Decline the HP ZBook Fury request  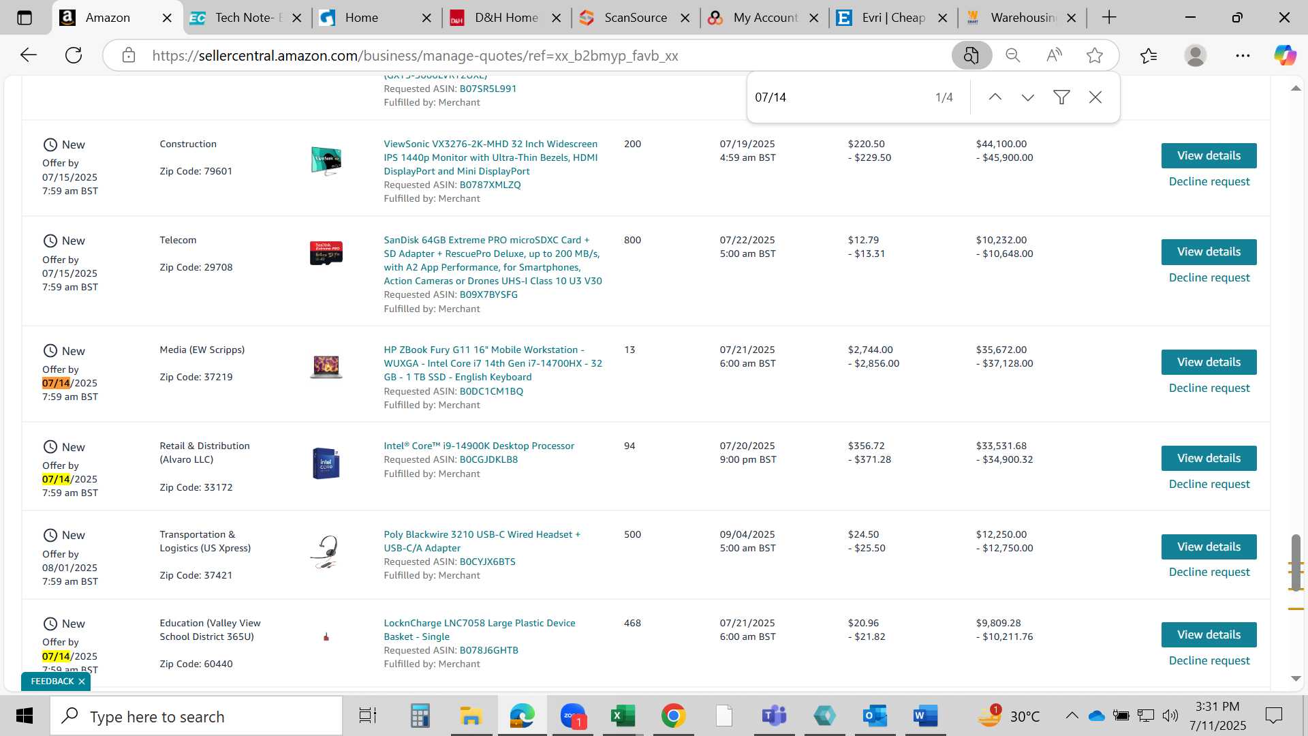pyautogui.click(x=1209, y=388)
